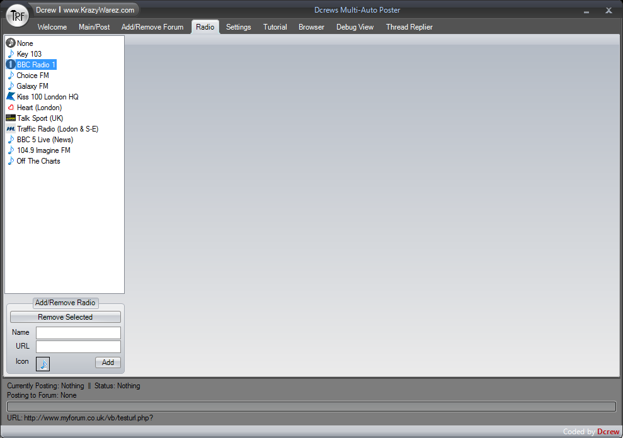Select Kiss 100 London HQ station

point(48,97)
